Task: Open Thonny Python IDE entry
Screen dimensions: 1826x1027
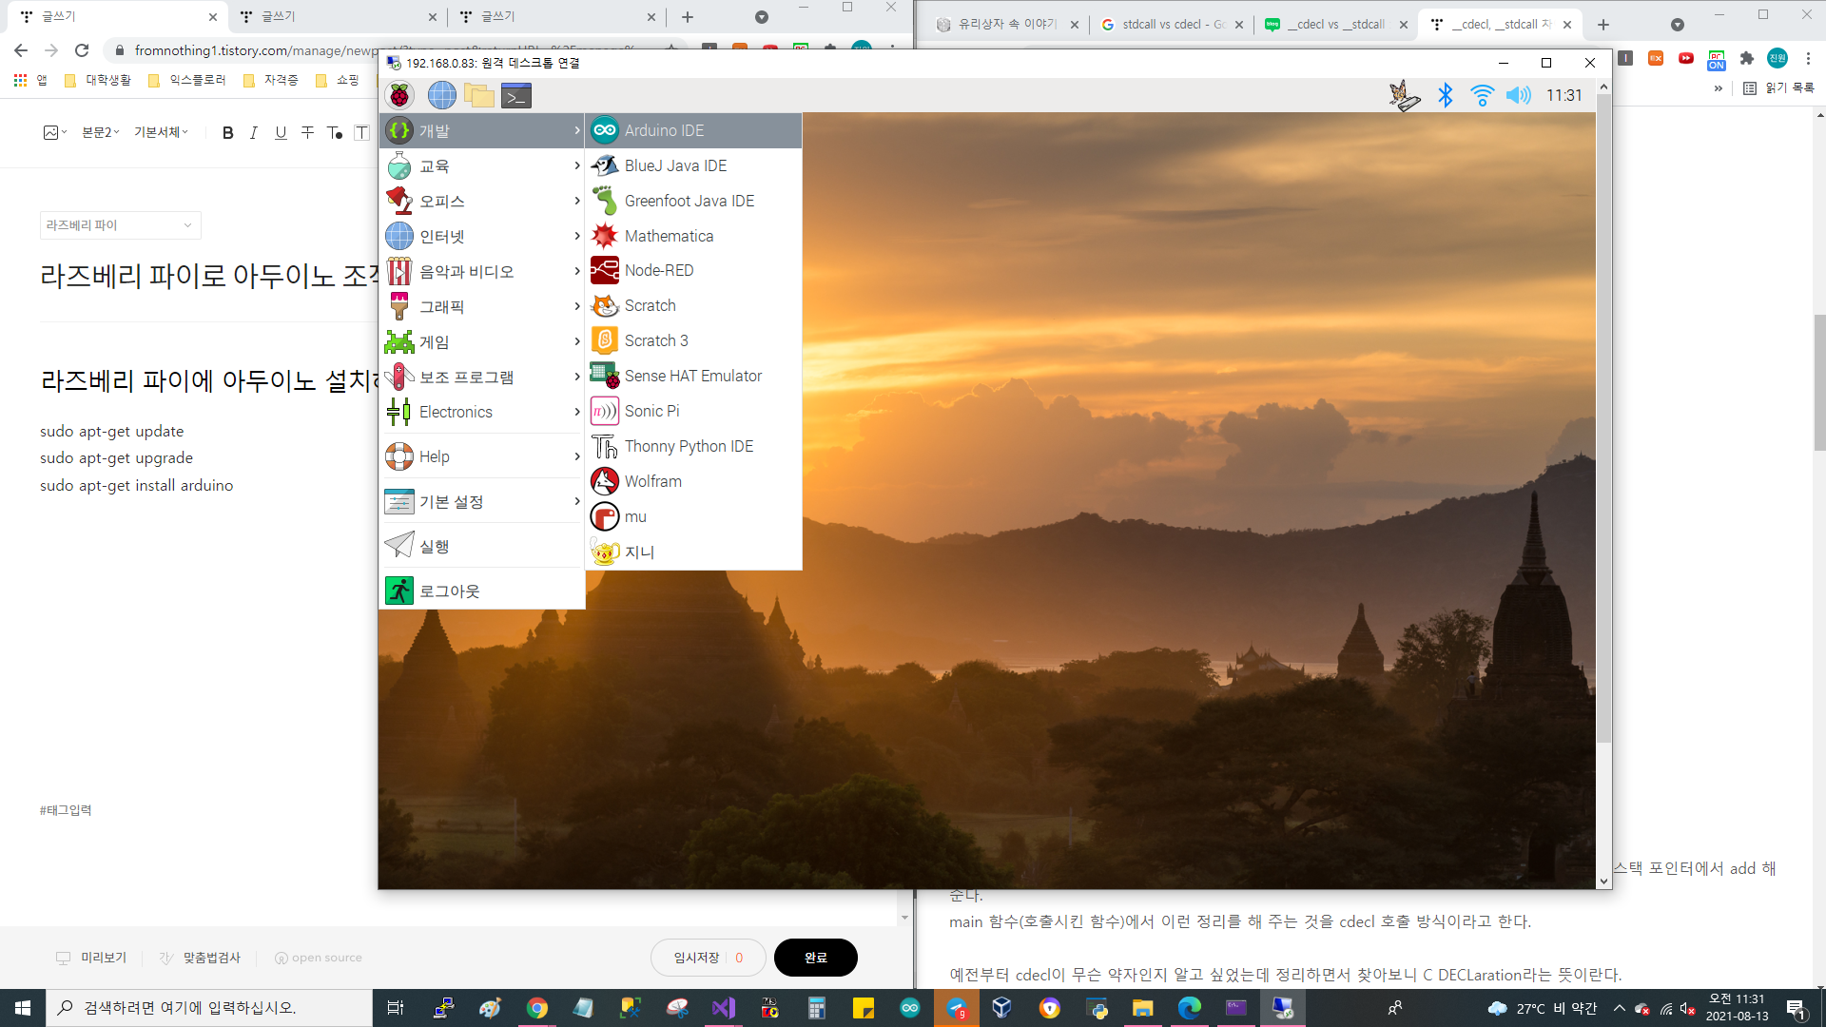Action: (x=688, y=446)
